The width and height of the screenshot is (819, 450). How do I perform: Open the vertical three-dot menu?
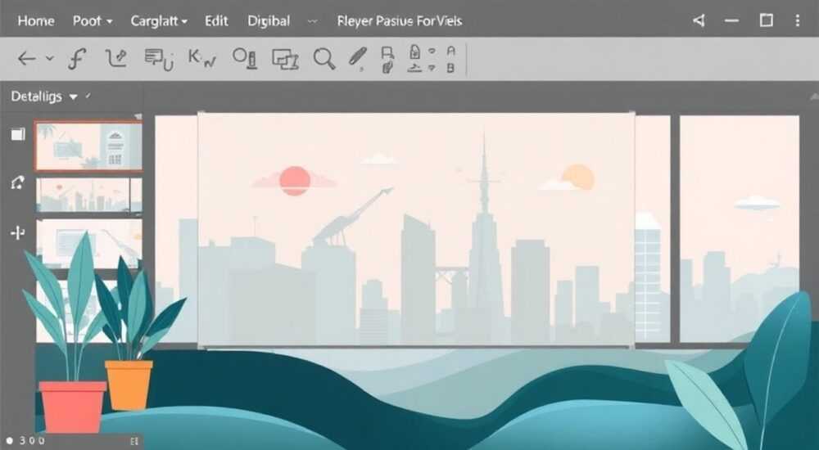pos(797,20)
